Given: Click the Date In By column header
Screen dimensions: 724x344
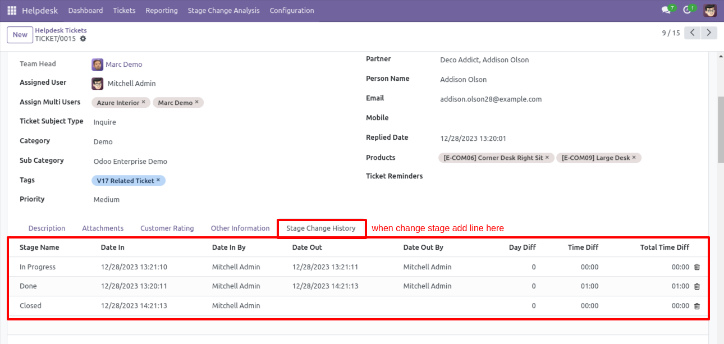Looking at the screenshot, I should point(229,247).
